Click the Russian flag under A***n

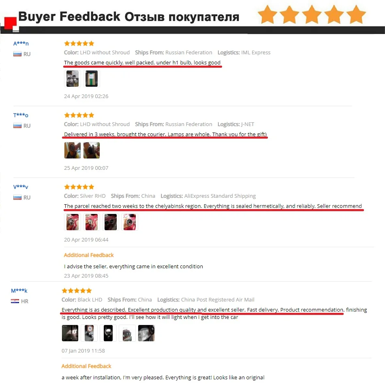(x=17, y=54)
